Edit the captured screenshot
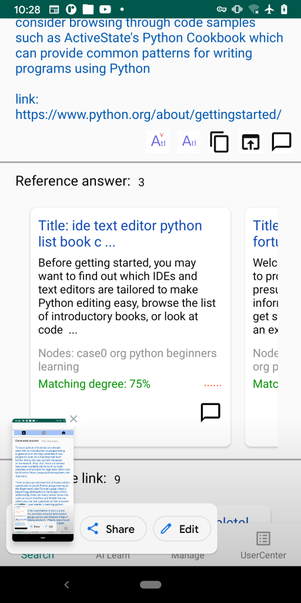 [x=182, y=529]
